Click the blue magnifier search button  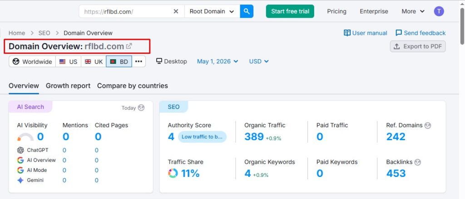click(247, 11)
